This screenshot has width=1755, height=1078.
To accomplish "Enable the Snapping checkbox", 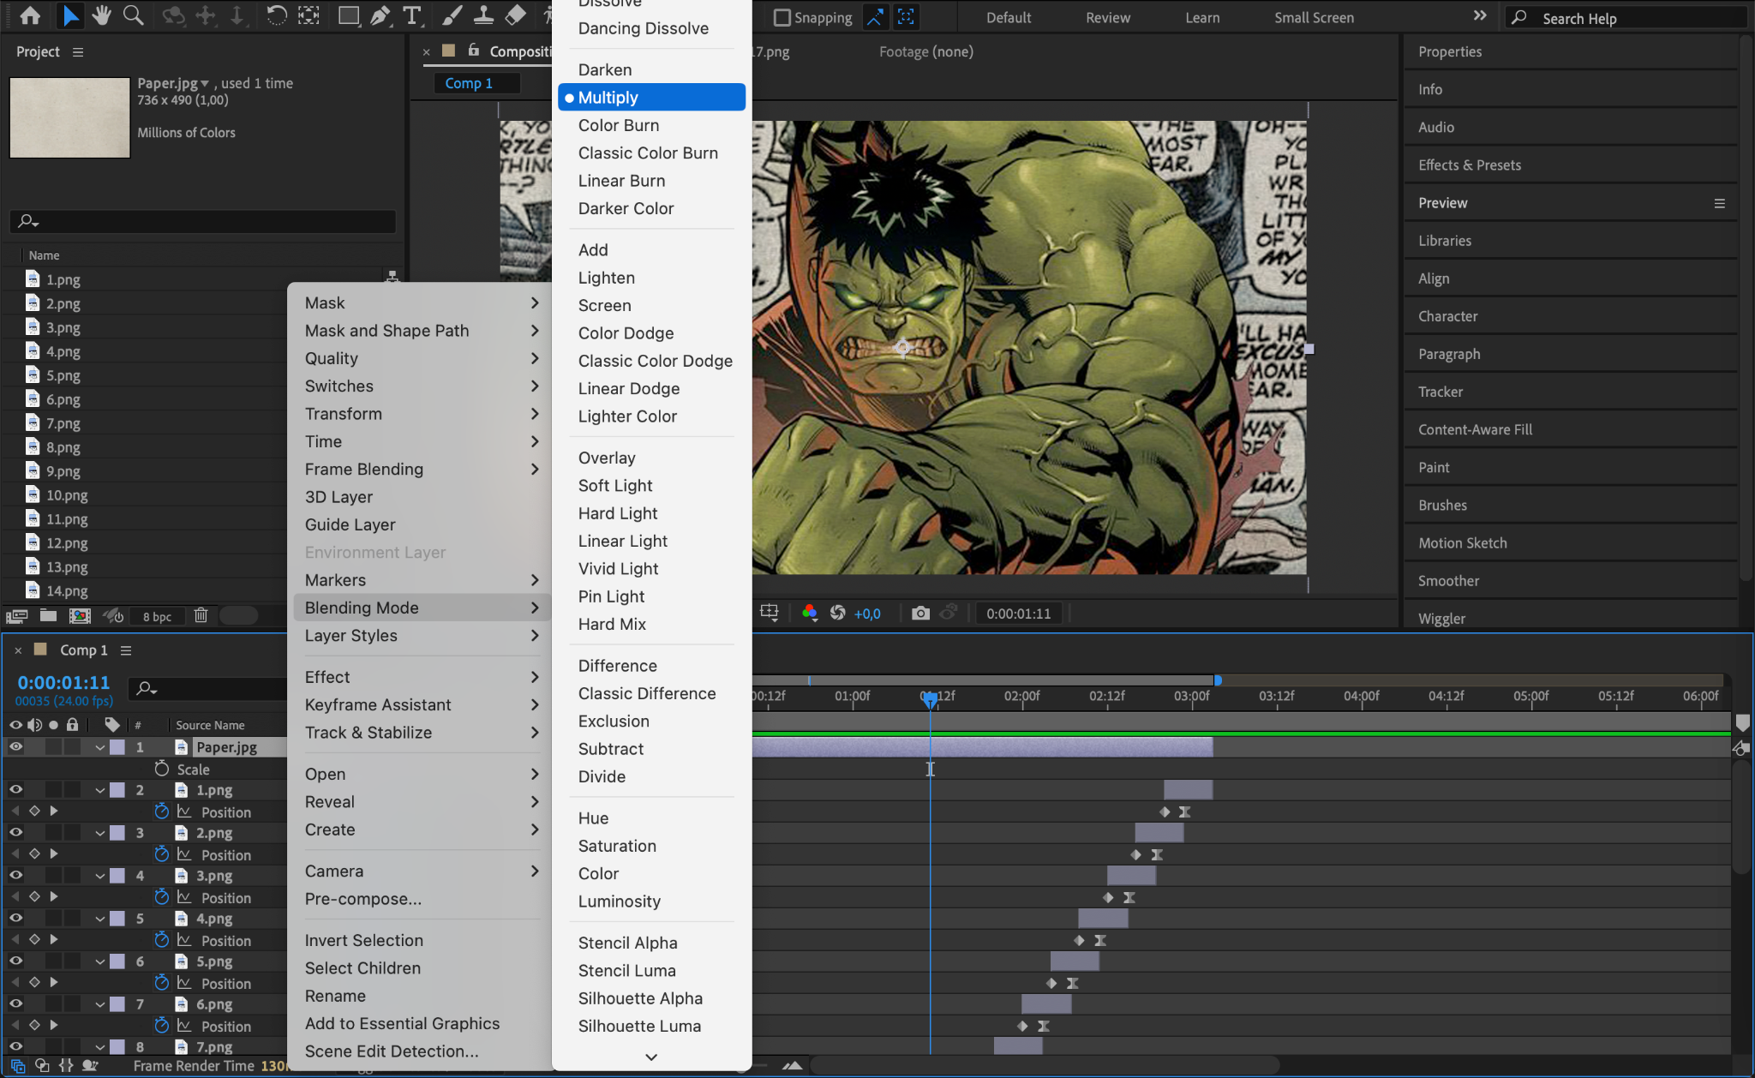I will (x=782, y=17).
